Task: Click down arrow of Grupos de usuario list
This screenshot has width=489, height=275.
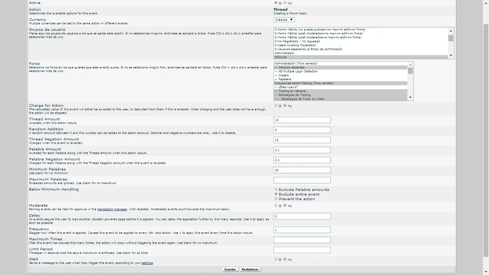Action: click(x=451, y=56)
